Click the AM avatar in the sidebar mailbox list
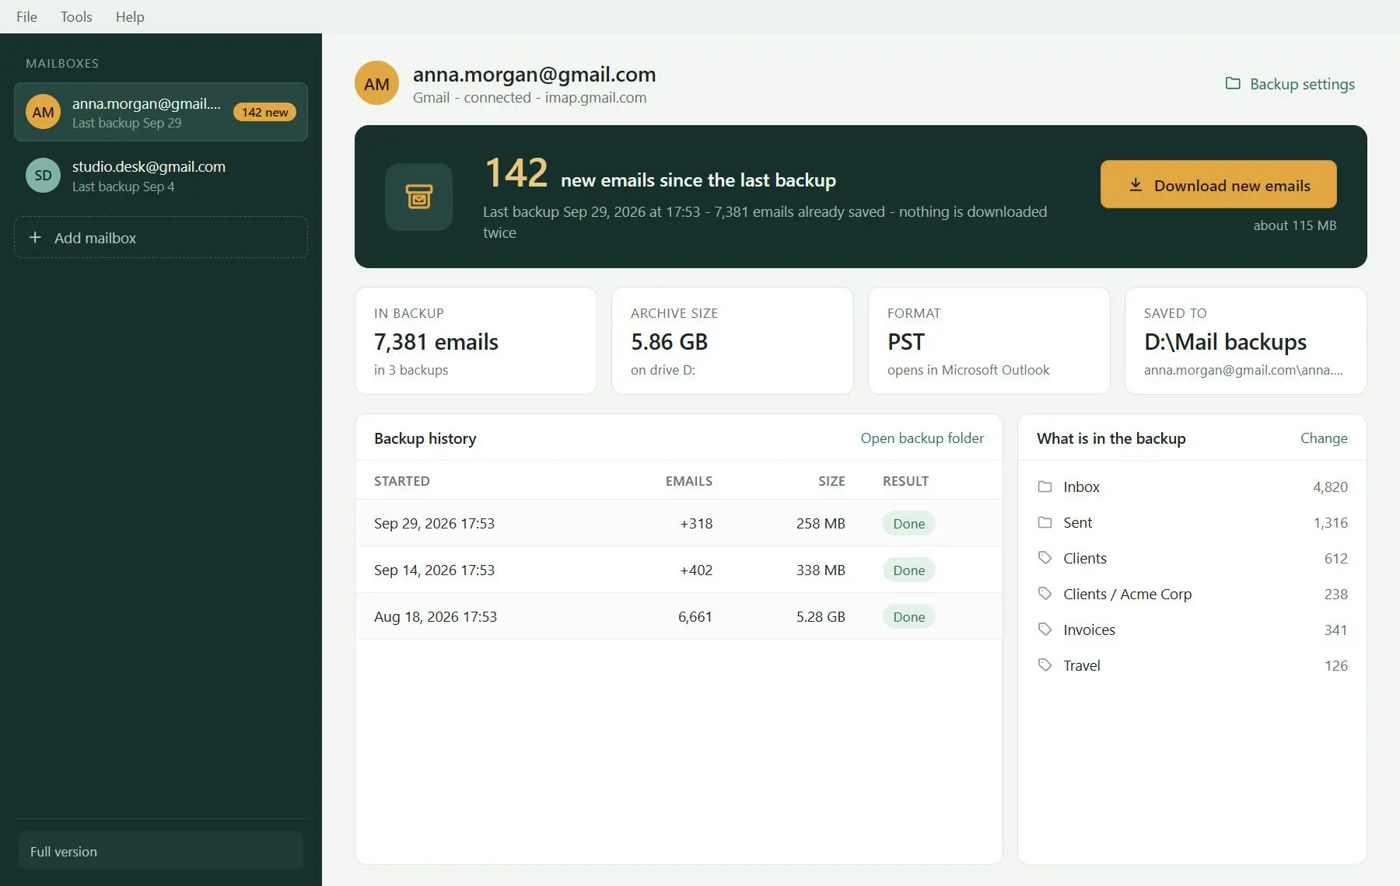The height and width of the screenshot is (886, 1400). (43, 112)
